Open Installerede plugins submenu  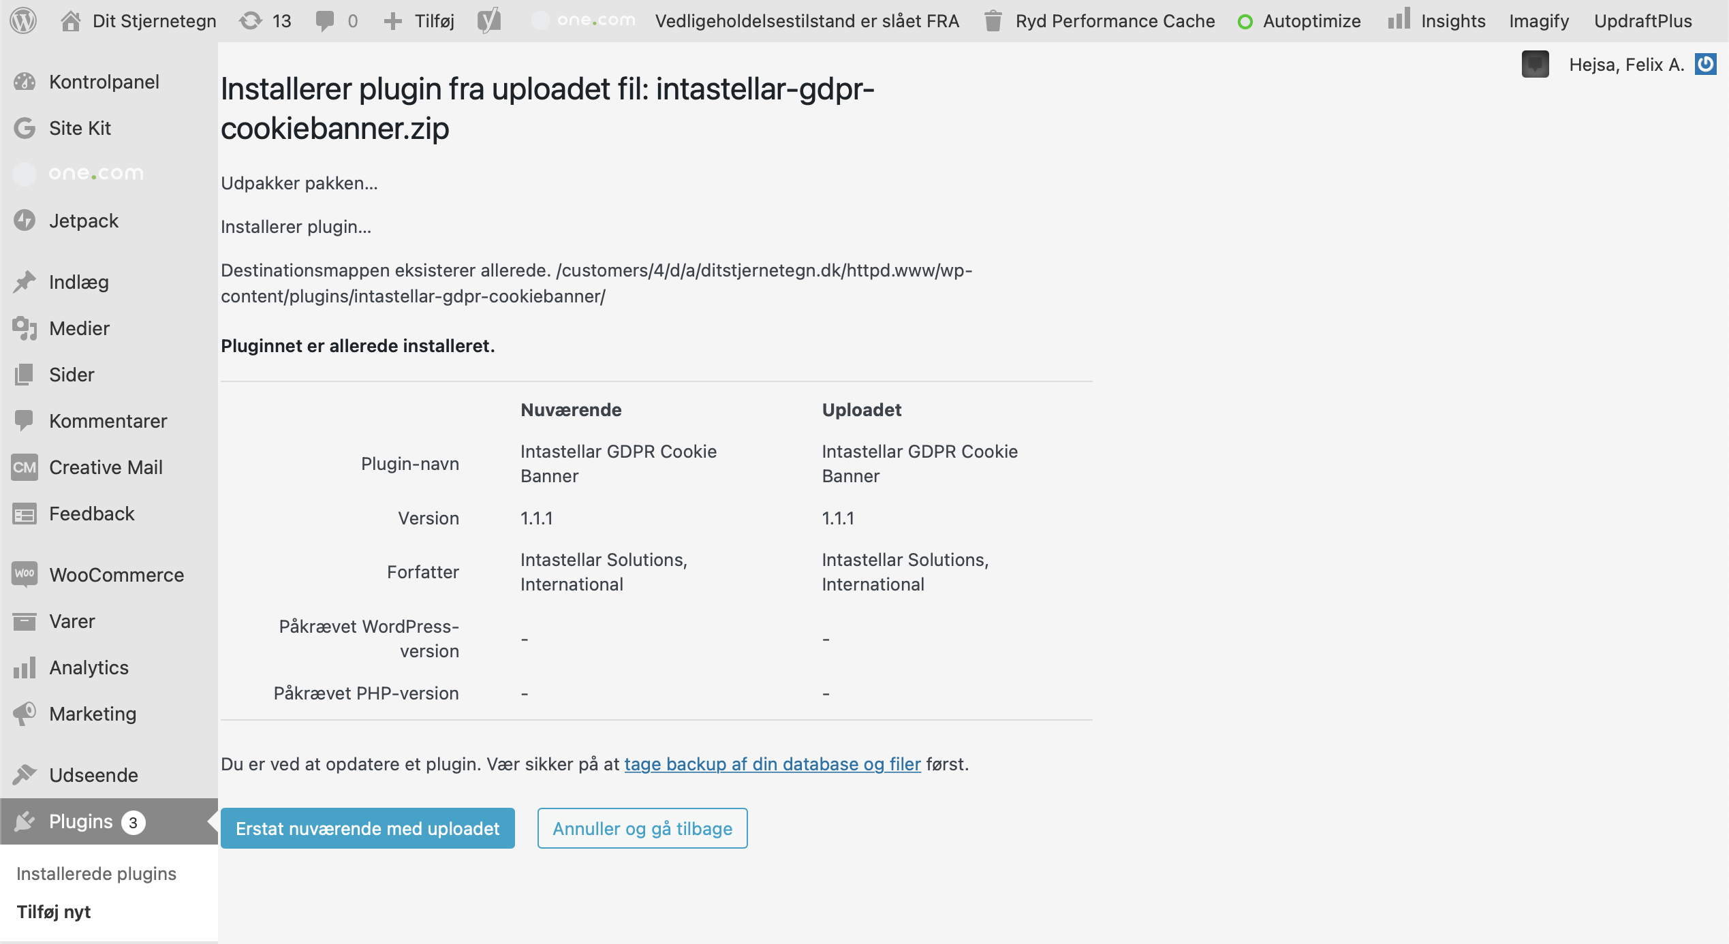(96, 873)
